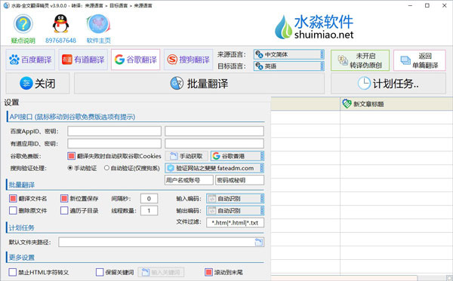Screen dimensions: 453x281
Task: Toggle 滚动到末尾 checkbox
Action: coord(208,272)
